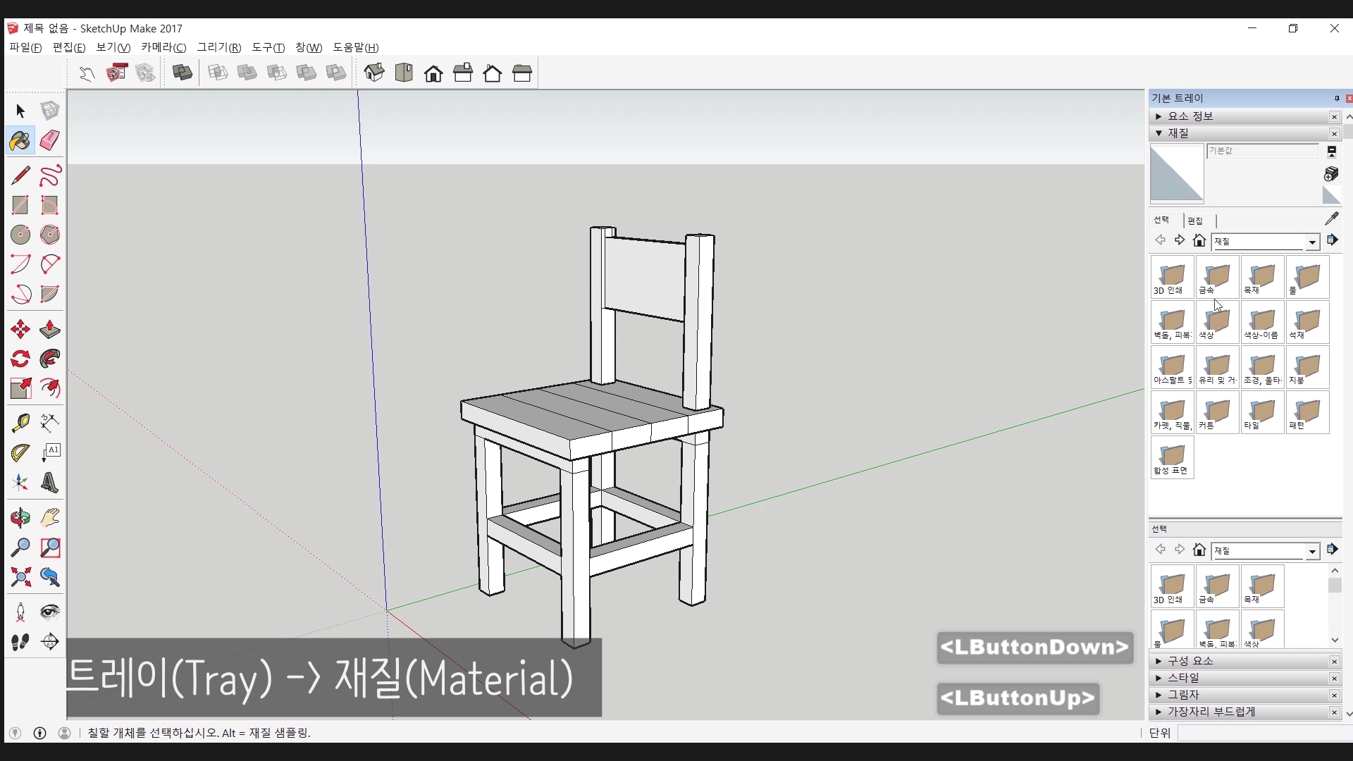Toggle secondary selection pane display button

1331,151
